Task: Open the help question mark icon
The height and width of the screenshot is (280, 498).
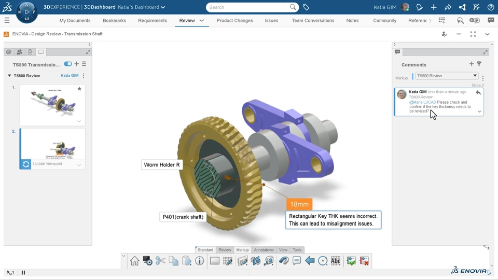Action: [x=491, y=7]
